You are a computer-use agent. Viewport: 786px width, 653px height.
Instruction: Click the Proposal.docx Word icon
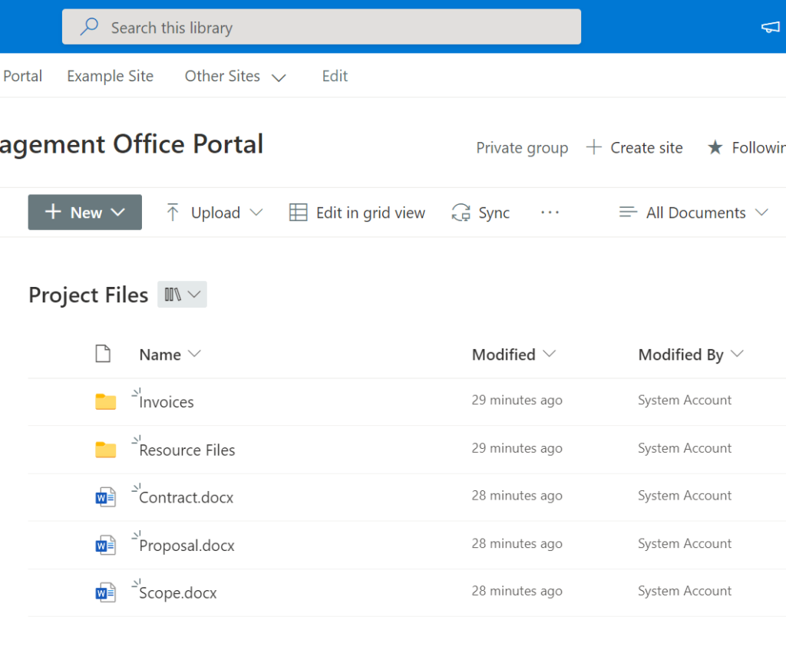pyautogui.click(x=105, y=545)
